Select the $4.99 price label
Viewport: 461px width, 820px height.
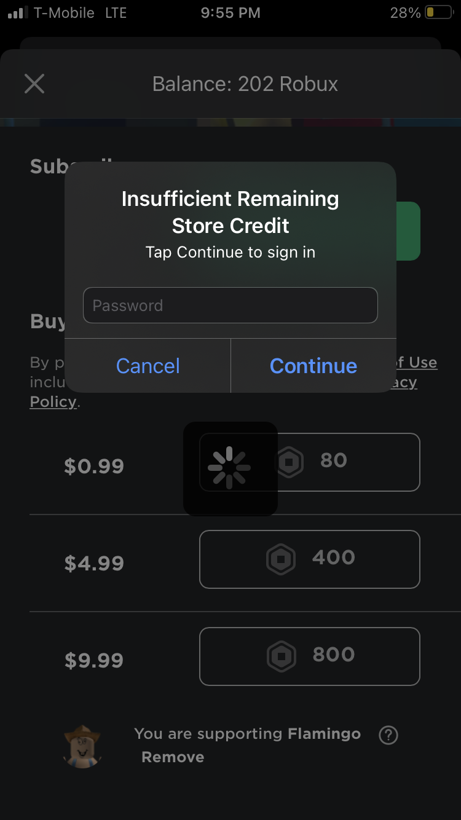pos(94,564)
